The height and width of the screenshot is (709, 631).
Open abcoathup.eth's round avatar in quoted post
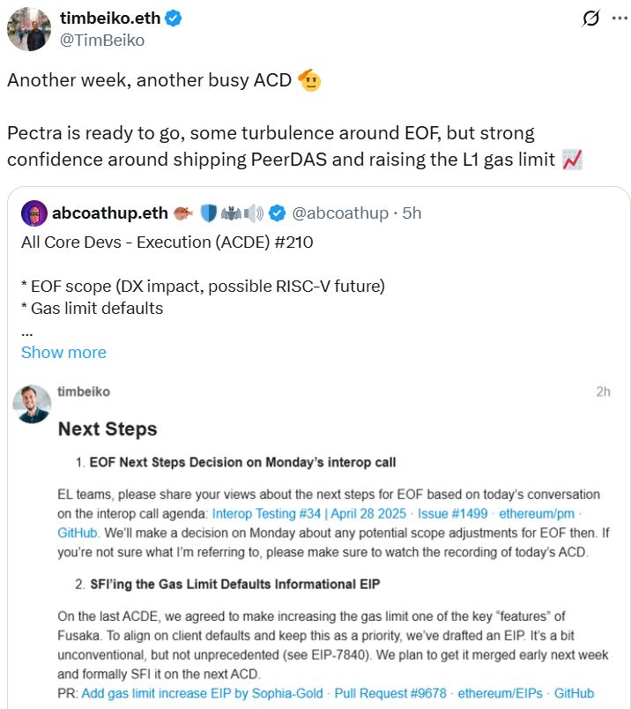point(34,213)
